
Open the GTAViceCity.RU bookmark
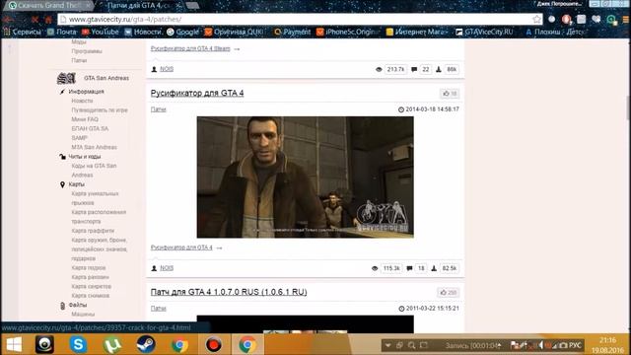484,32
